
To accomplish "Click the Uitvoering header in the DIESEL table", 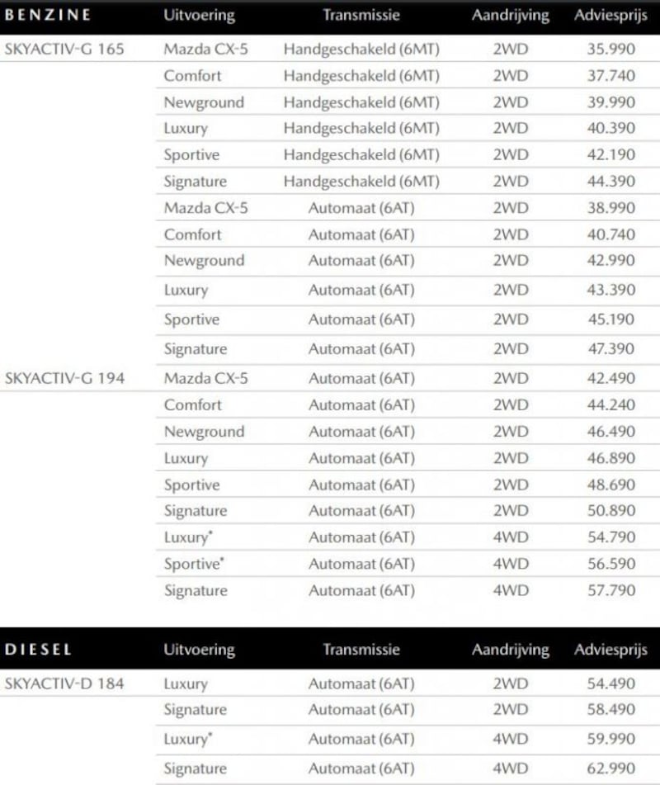I will (x=199, y=650).
